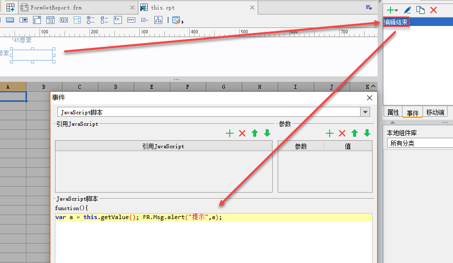Click the pencil edit event icon
Viewport: 453px width, 263px height.
[408, 10]
